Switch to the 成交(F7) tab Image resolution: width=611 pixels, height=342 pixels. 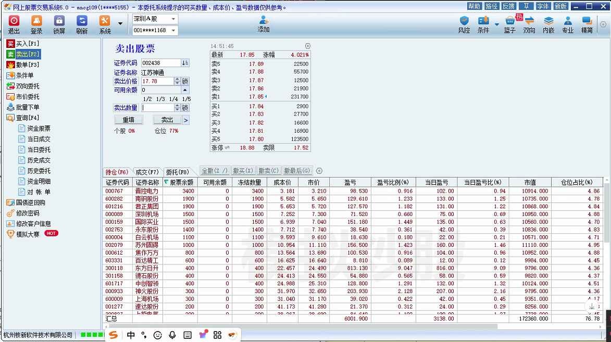click(147, 172)
